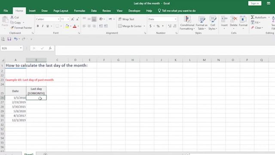Switch to the Insert tab
The image size is (275, 155).
[x=32, y=11]
